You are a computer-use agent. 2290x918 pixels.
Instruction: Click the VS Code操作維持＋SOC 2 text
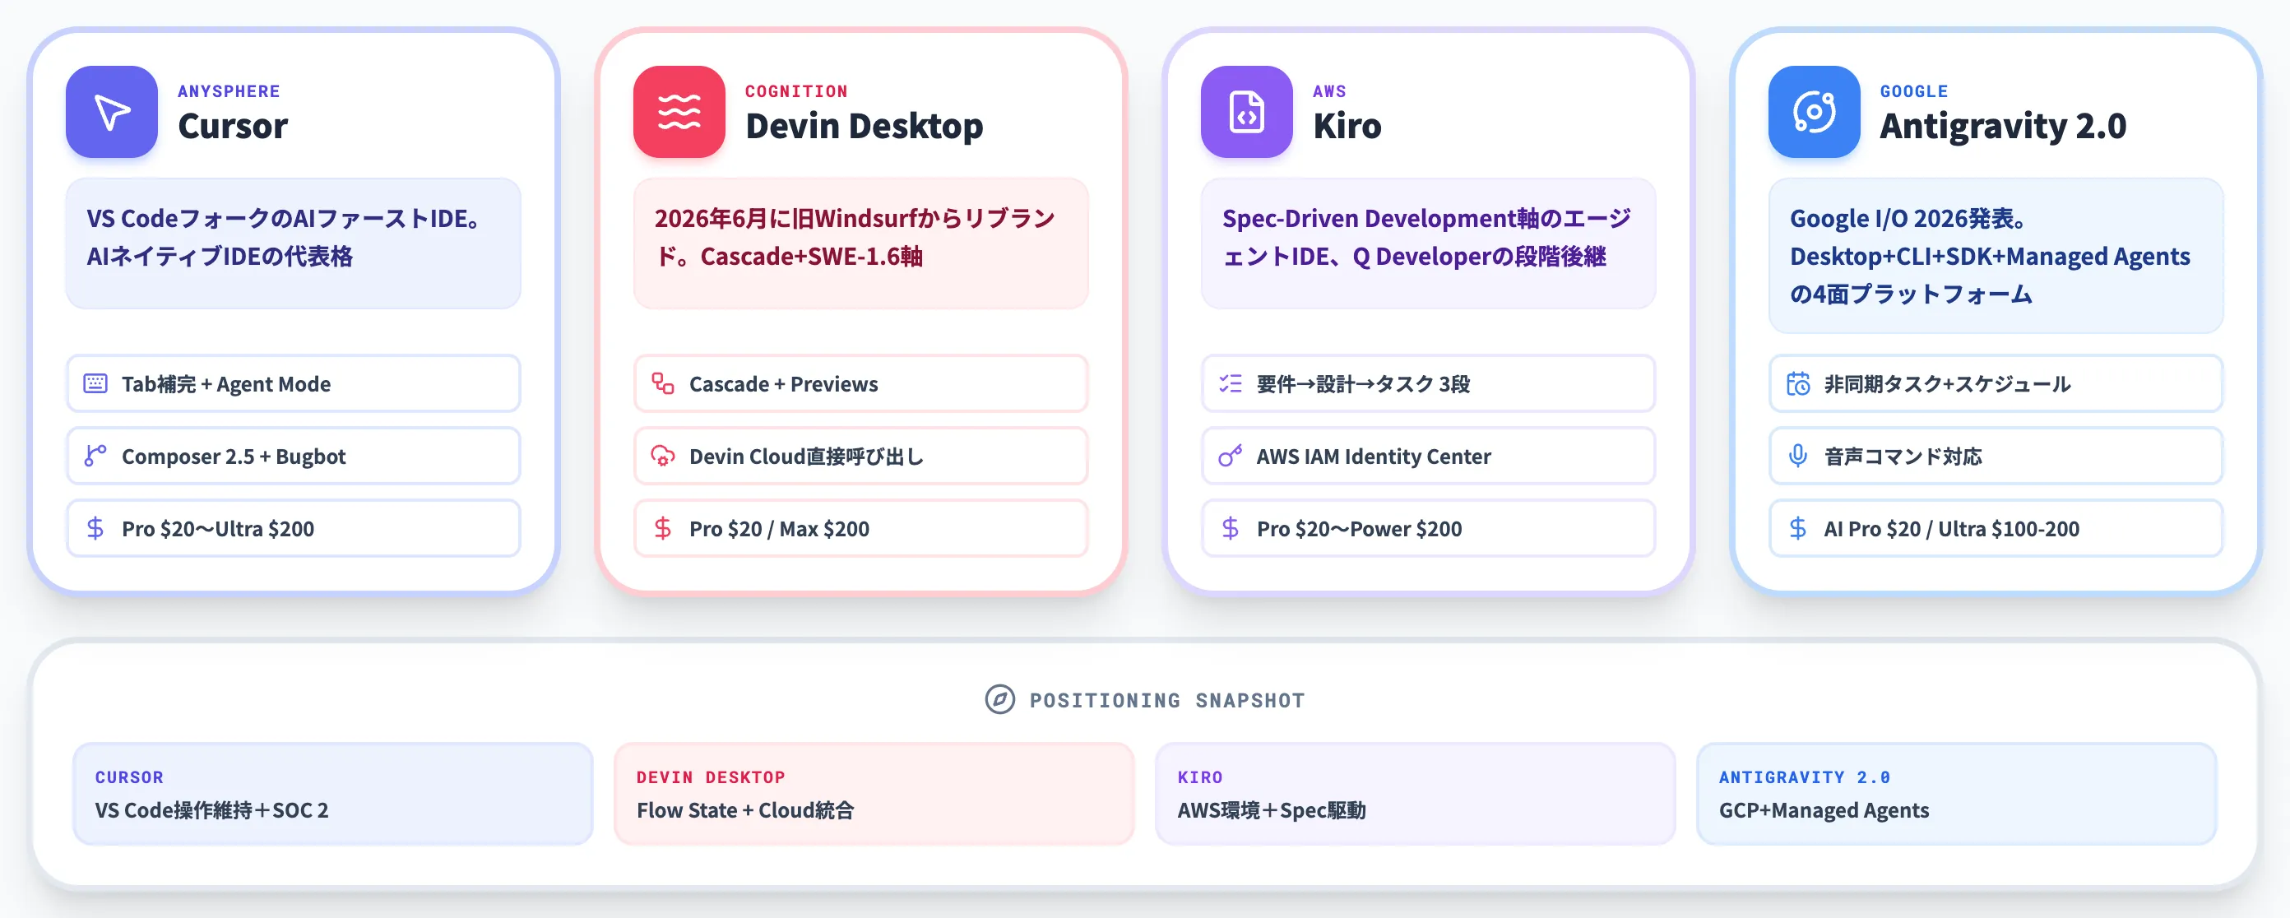[x=211, y=810]
